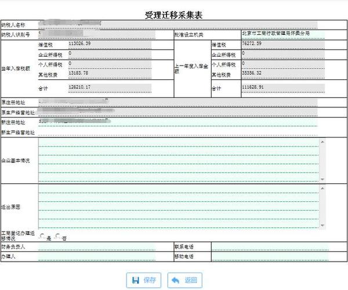The width and height of the screenshot is (348, 290).
Task: Click current year 个人所得税 value field
Action: (x=110, y=64)
